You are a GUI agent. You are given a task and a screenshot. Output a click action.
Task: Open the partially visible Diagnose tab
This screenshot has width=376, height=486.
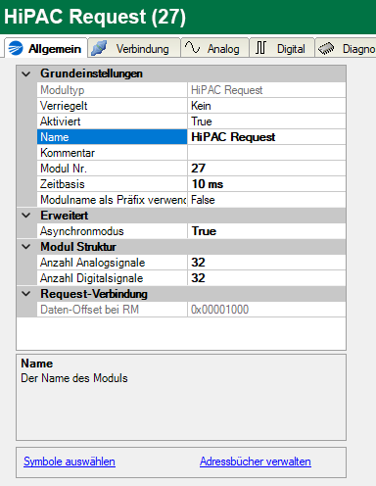pos(346,48)
